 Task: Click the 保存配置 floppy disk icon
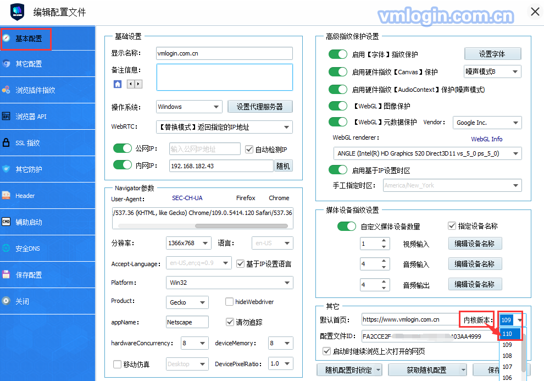(x=6, y=274)
